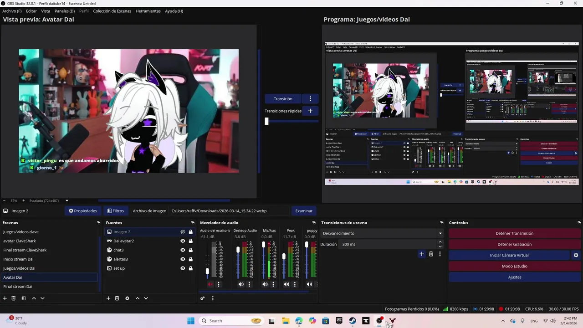
Task: Open the Editar menu
Action: click(31, 11)
